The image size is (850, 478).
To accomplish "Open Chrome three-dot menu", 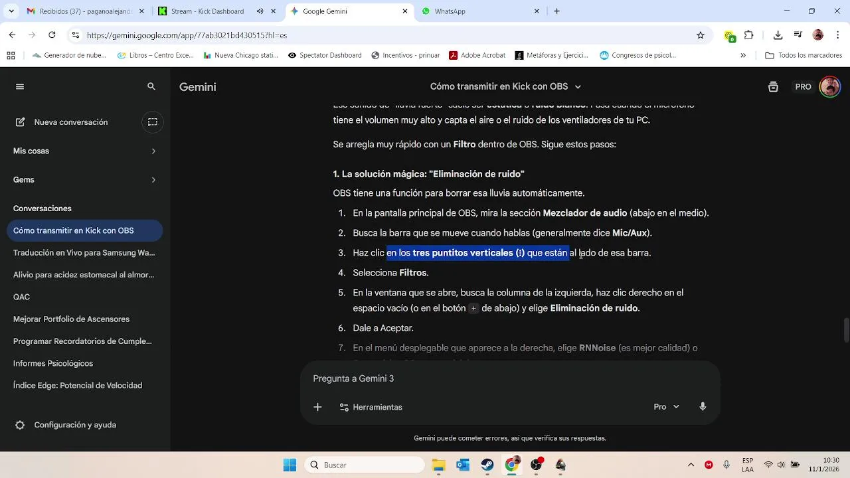I will click(x=837, y=35).
